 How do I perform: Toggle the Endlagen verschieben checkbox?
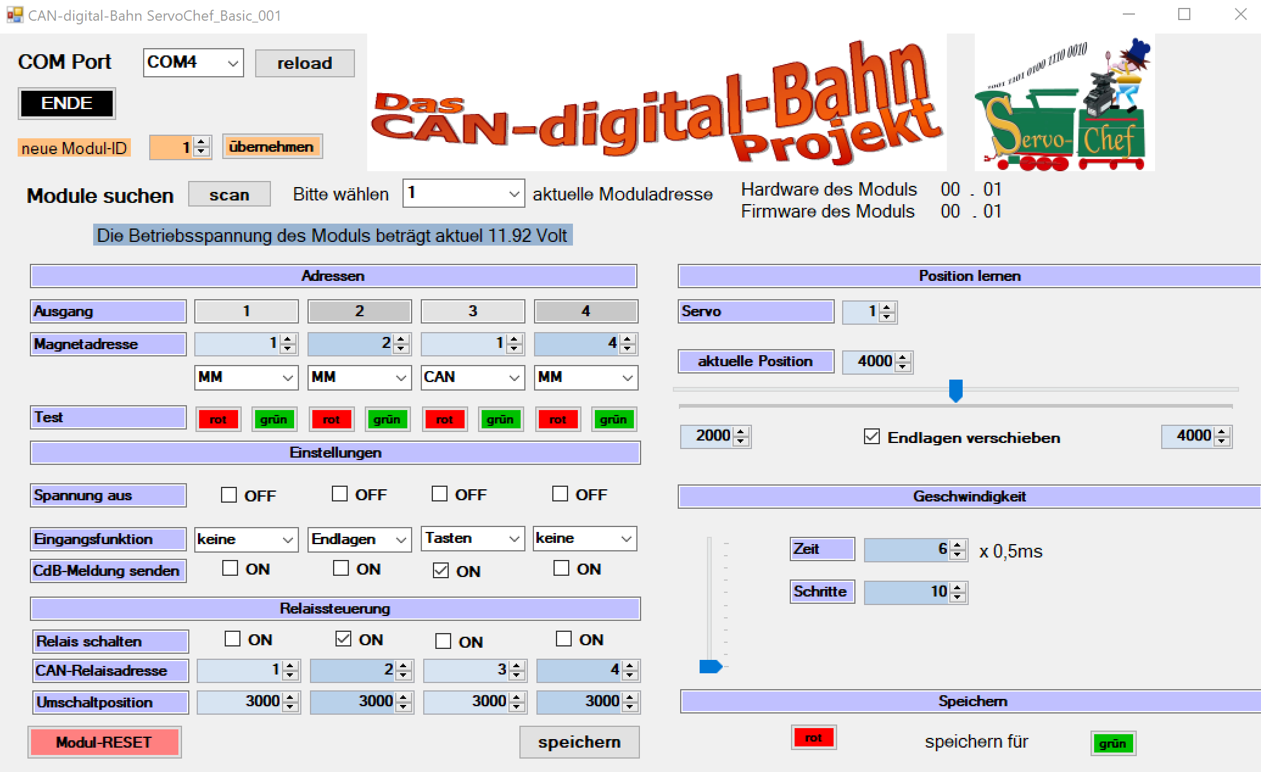click(872, 436)
